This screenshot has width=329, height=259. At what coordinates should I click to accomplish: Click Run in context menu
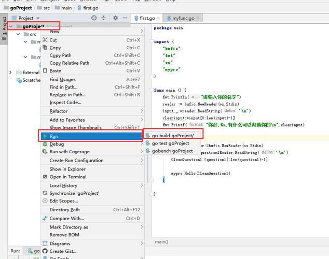click(x=91, y=136)
